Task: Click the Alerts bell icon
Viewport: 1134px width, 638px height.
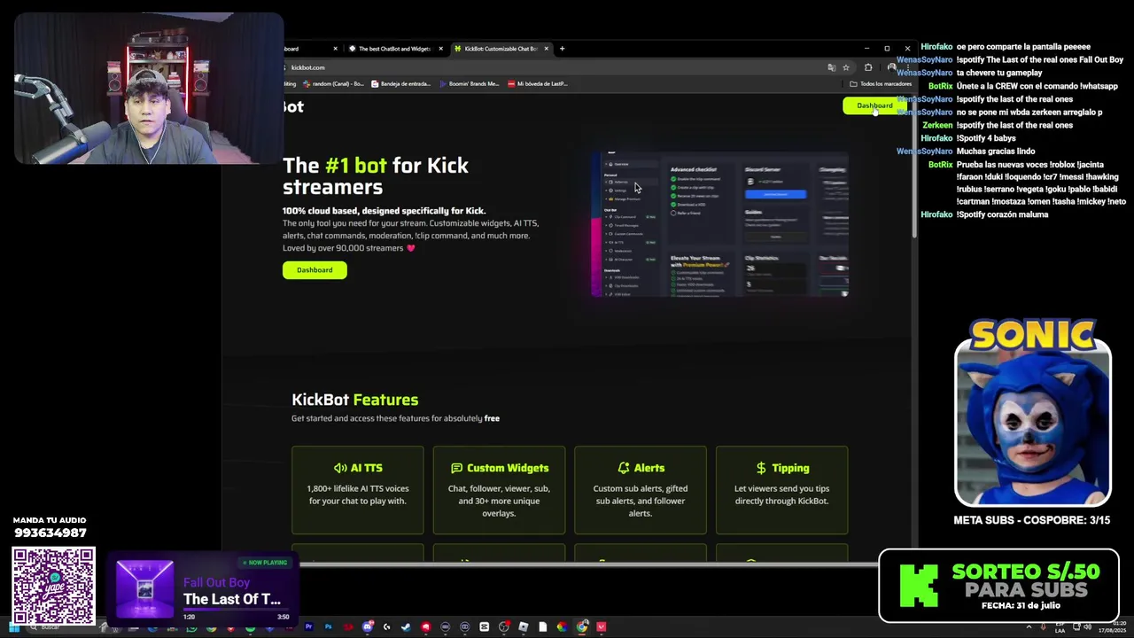Action: click(x=624, y=468)
